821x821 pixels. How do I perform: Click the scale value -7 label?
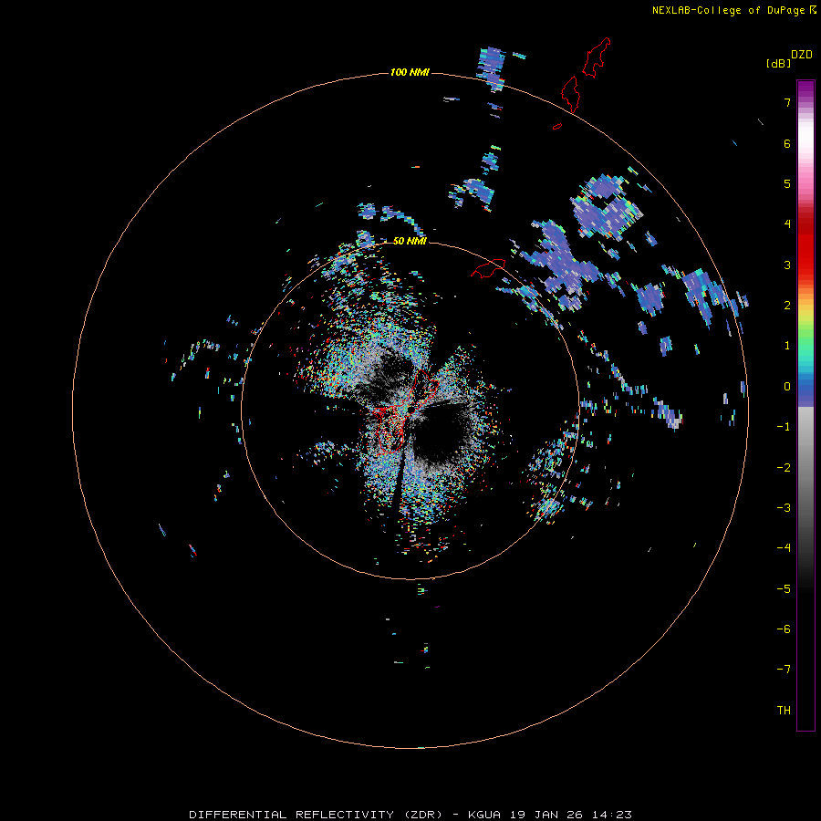[784, 670]
